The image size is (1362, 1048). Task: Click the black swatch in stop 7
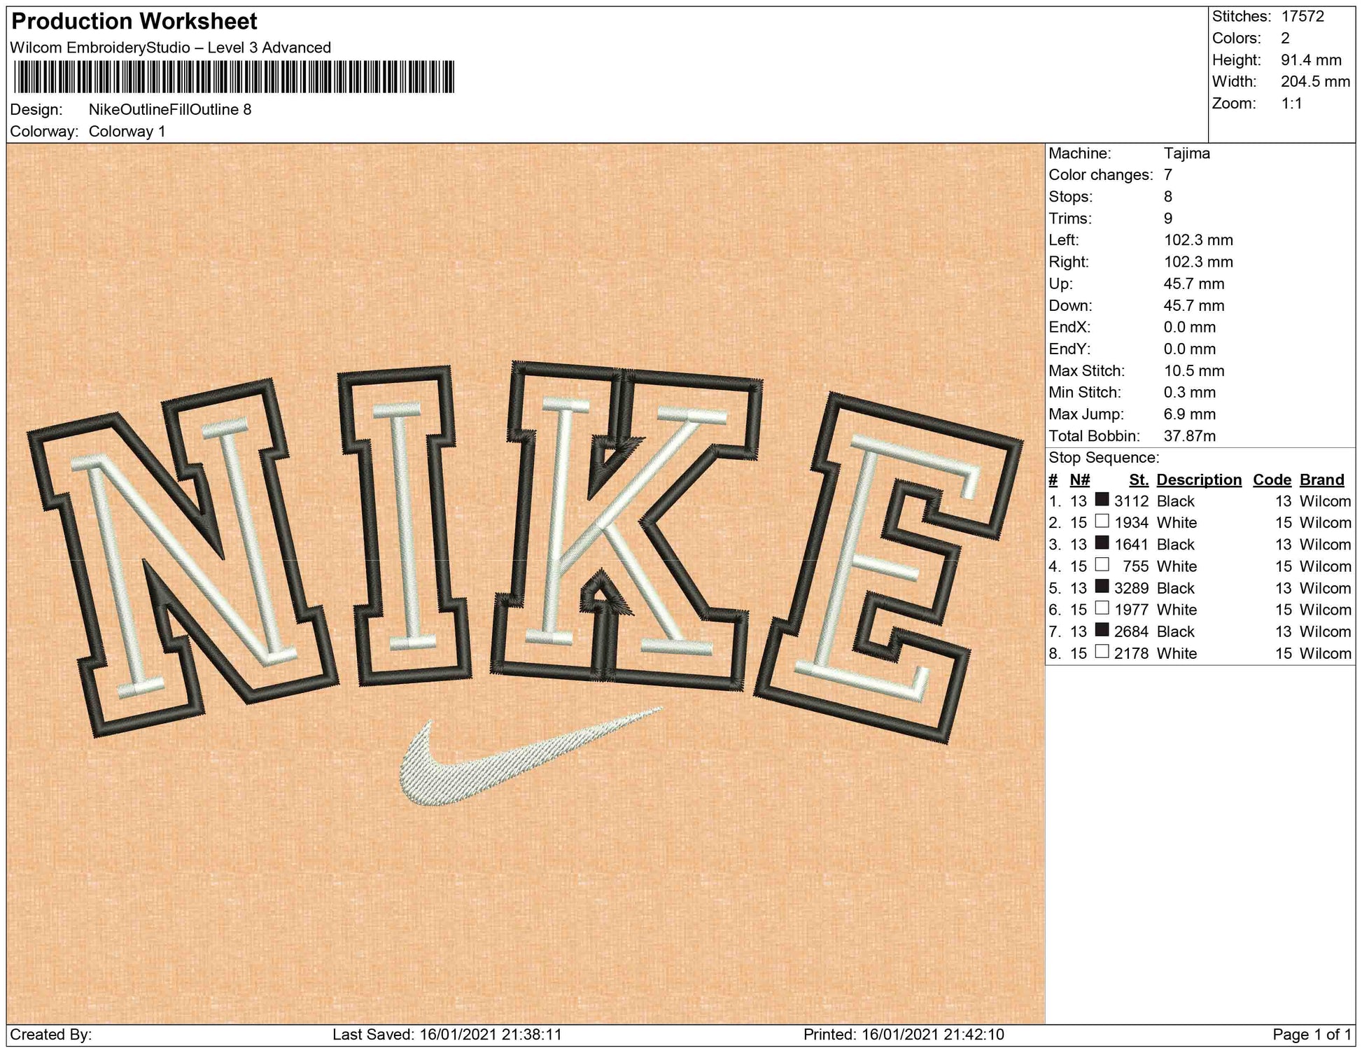pos(1102,630)
